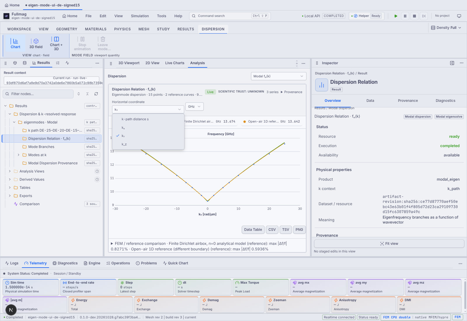Select k-path distance s option

(148, 119)
